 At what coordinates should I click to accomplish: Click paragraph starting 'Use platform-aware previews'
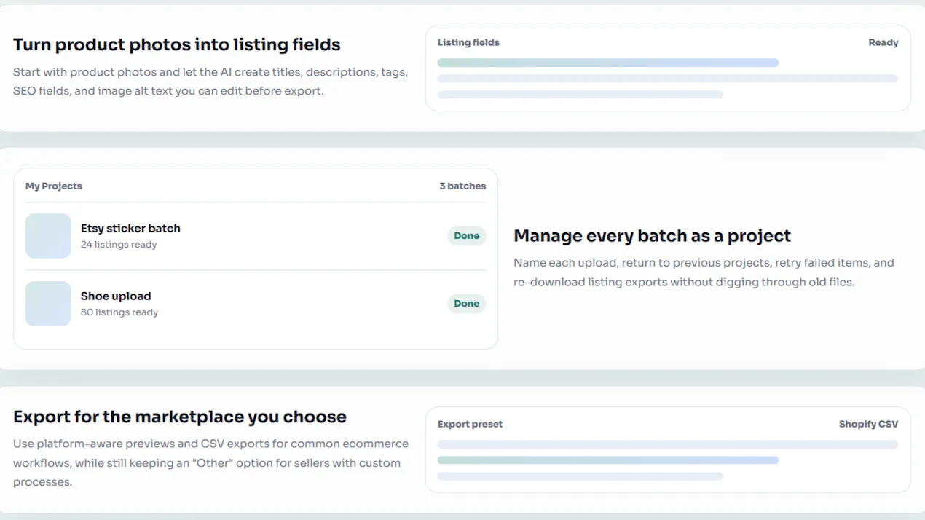[210, 462]
